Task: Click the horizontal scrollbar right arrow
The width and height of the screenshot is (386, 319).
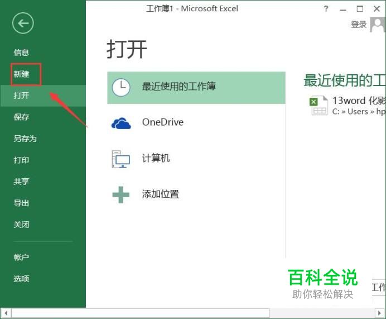Action: coord(380,313)
